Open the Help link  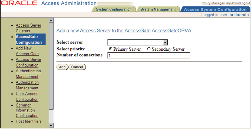pyautogui.click(x=227, y=3)
